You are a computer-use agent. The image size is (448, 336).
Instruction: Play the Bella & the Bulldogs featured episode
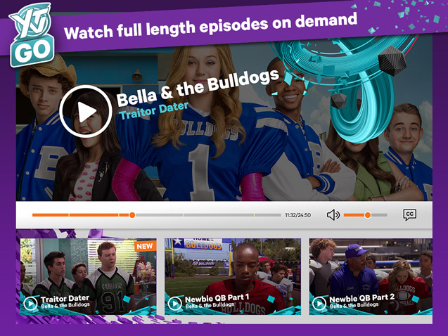(85, 112)
